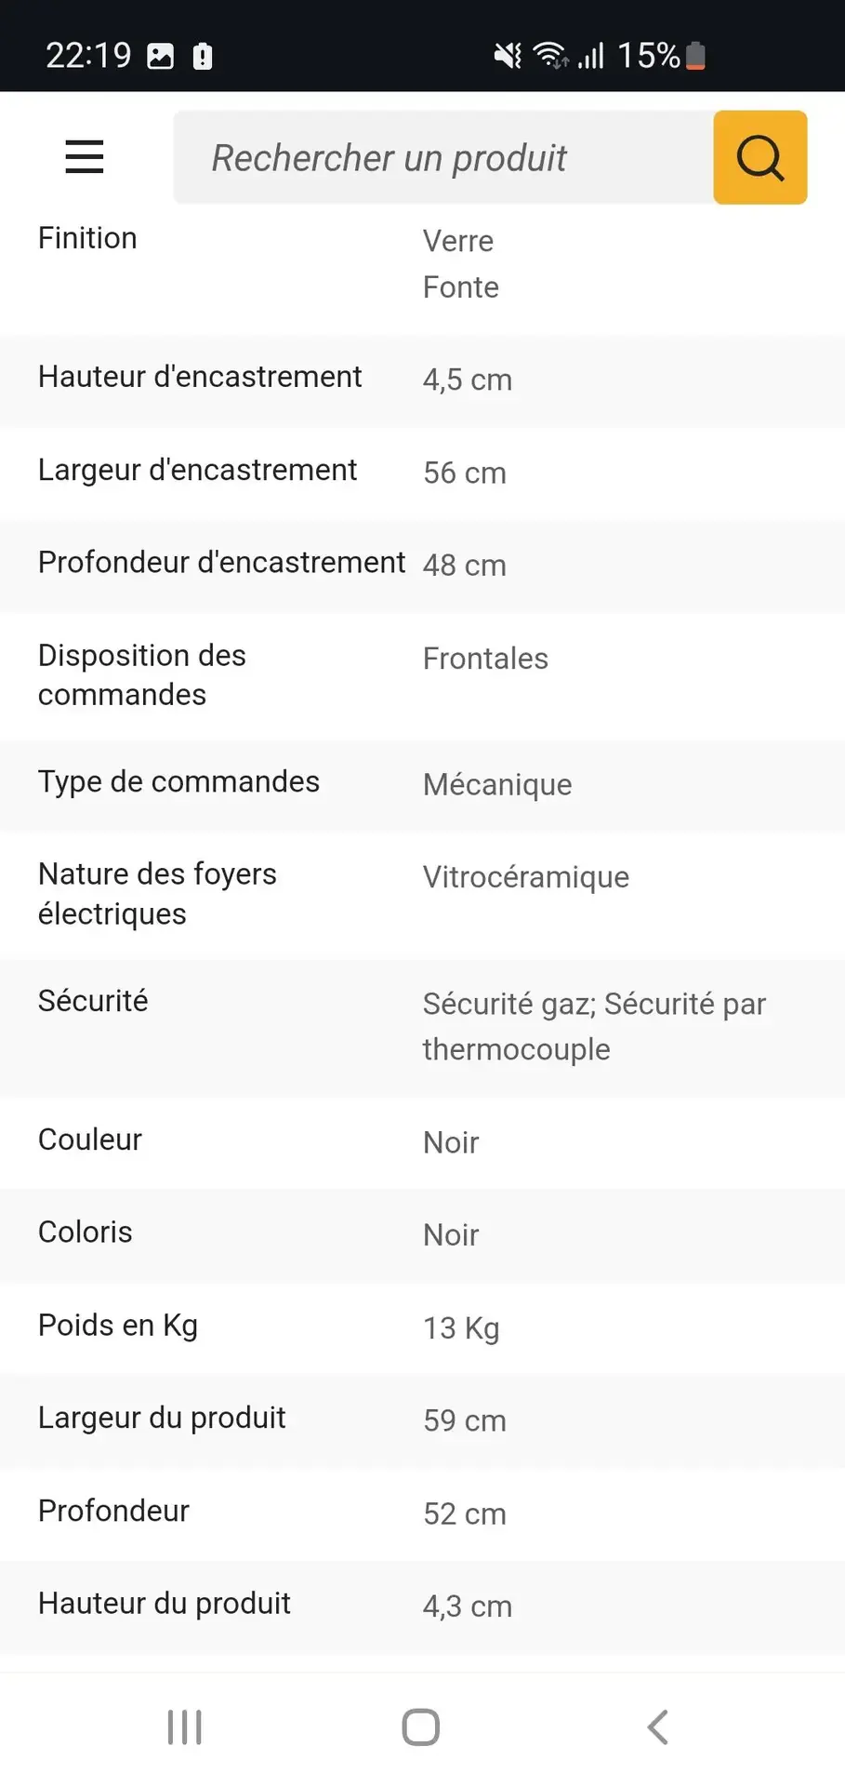Tap the battery icon in status bar
The height and width of the screenshot is (1786, 845).
click(x=695, y=56)
